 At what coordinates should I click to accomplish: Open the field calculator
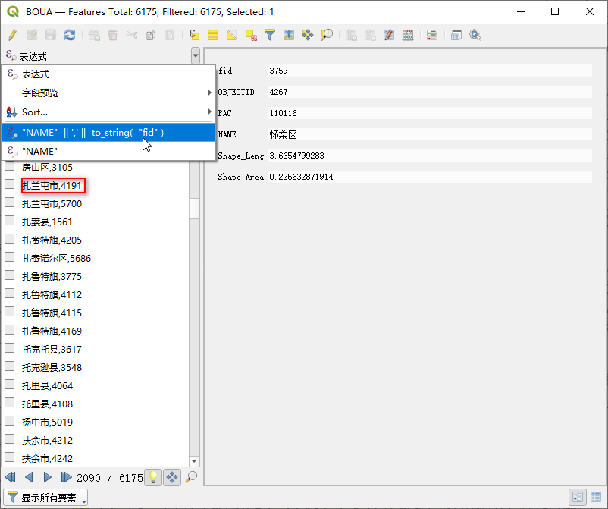click(408, 35)
